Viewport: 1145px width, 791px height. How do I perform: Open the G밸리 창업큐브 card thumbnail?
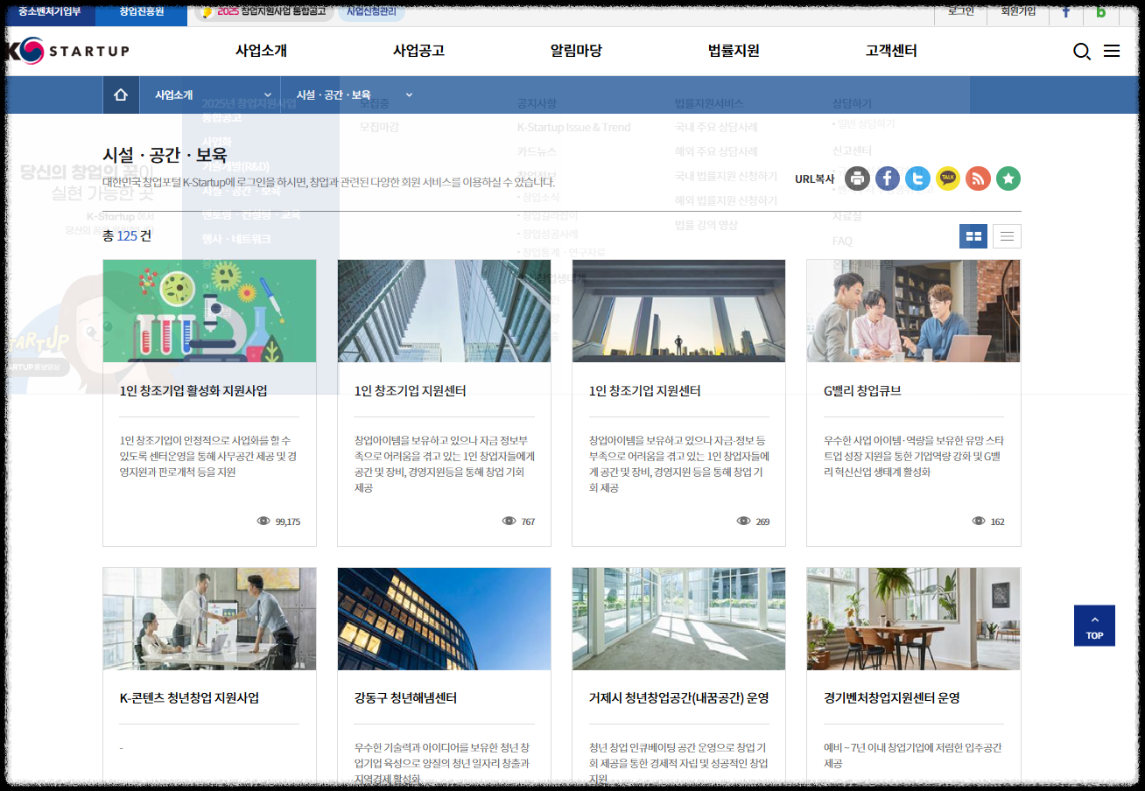point(913,311)
